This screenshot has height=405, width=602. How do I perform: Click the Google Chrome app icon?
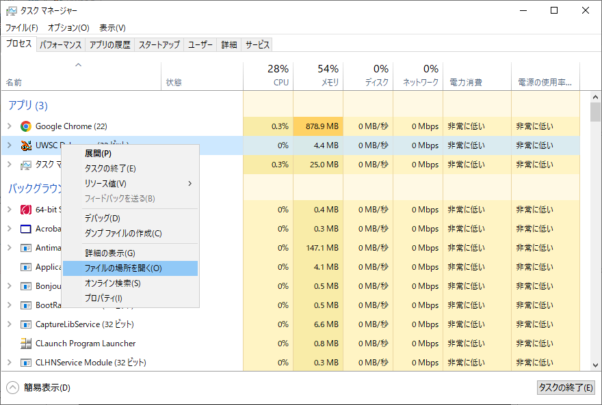coord(26,126)
